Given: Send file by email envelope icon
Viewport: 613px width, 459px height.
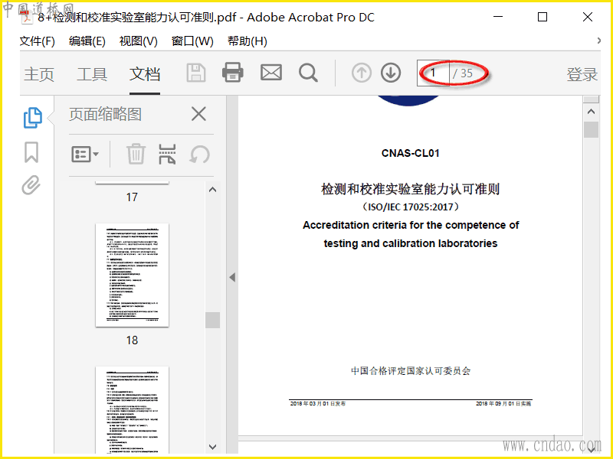Looking at the screenshot, I should (271, 73).
